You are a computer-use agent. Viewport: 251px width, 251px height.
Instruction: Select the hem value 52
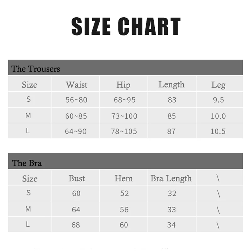[124, 194]
